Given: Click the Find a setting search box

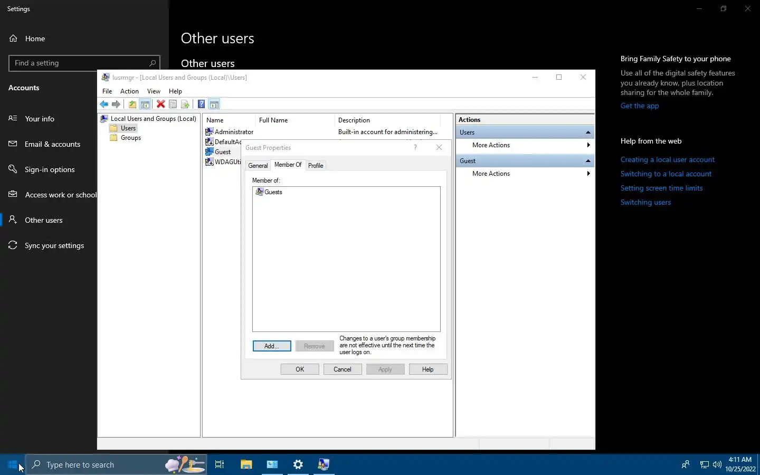Looking at the screenshot, I should 84,63.
